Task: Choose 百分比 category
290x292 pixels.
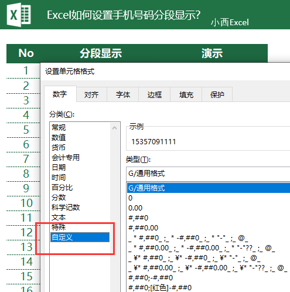Action: (x=80, y=188)
